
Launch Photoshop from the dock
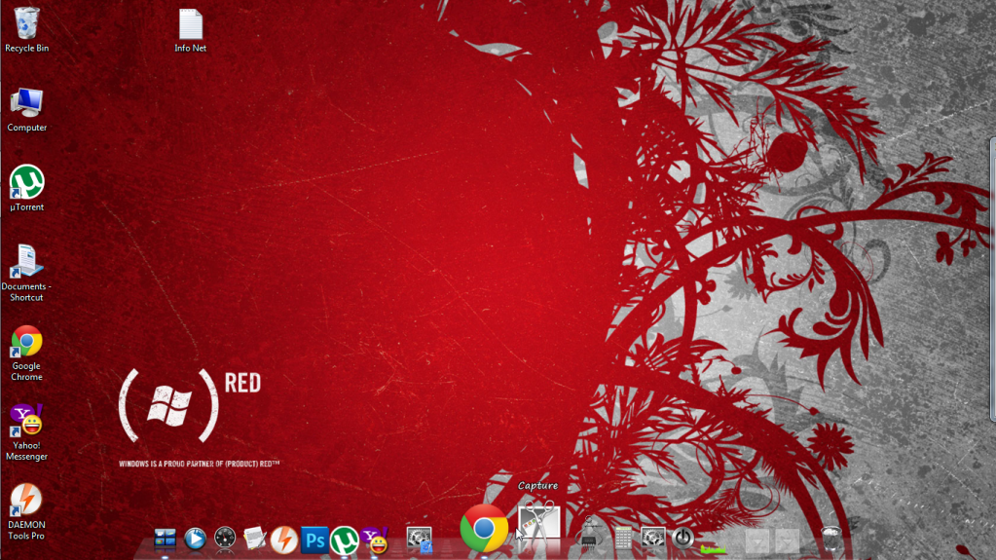coord(314,540)
